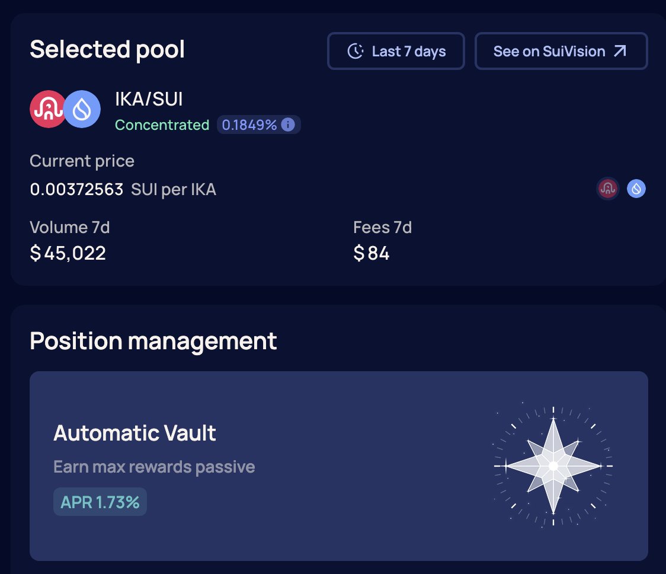Image resolution: width=666 pixels, height=574 pixels.
Task: Switch price display to SUI token toggle
Action: coord(636,189)
